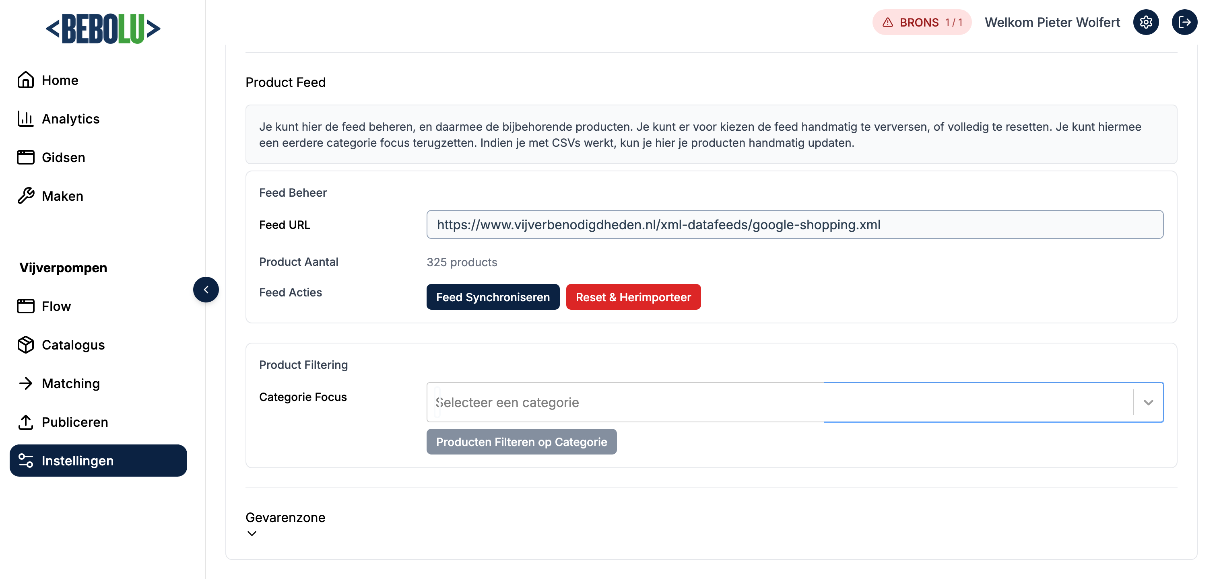This screenshot has height=580, width=1217.
Task: Click the BRONS warning triangle icon
Action: [x=888, y=22]
